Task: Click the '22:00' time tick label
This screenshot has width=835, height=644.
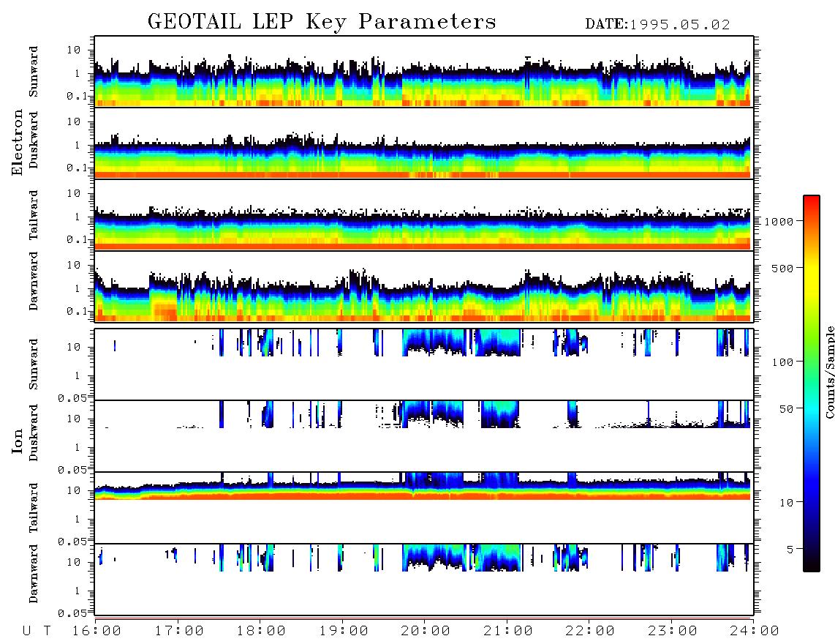Action: pos(590,632)
